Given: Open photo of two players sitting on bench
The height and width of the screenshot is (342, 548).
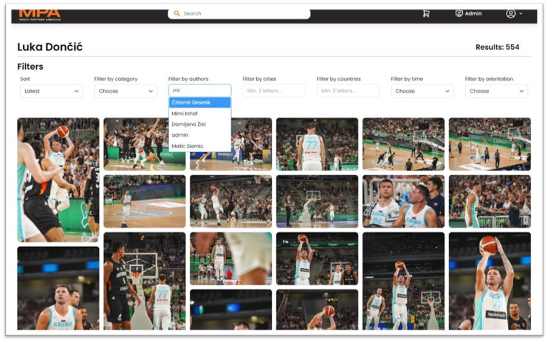Looking at the screenshot, I should click(x=403, y=201).
